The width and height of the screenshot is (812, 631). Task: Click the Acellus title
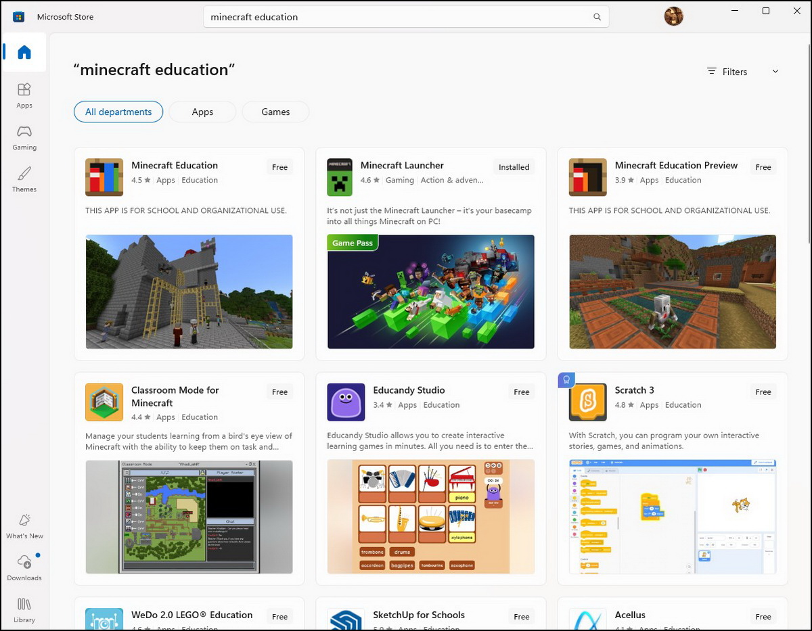(x=630, y=615)
